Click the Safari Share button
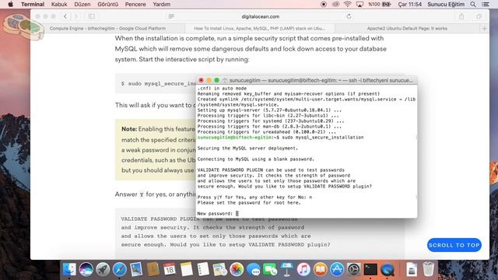Viewport: 498px width, 280px height. [461, 16]
